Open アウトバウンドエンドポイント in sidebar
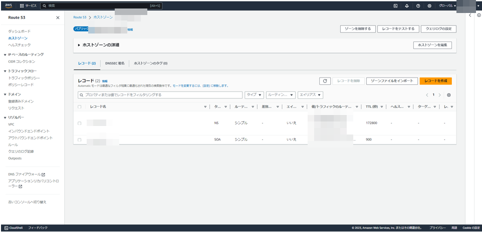The width and height of the screenshot is (482, 232). click(31, 138)
